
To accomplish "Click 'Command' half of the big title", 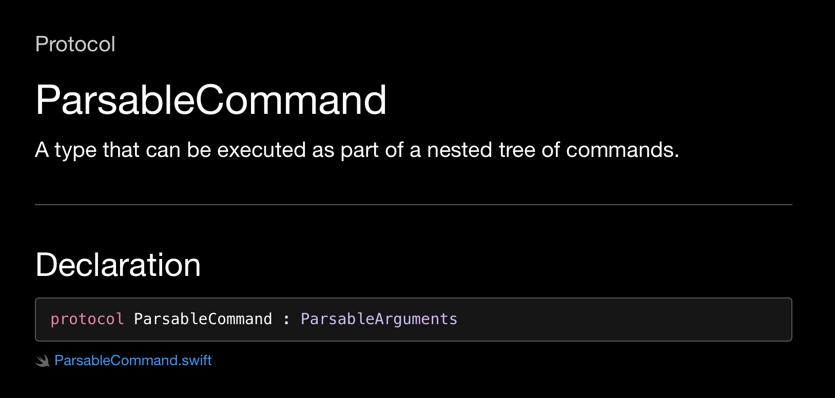I will [x=291, y=100].
